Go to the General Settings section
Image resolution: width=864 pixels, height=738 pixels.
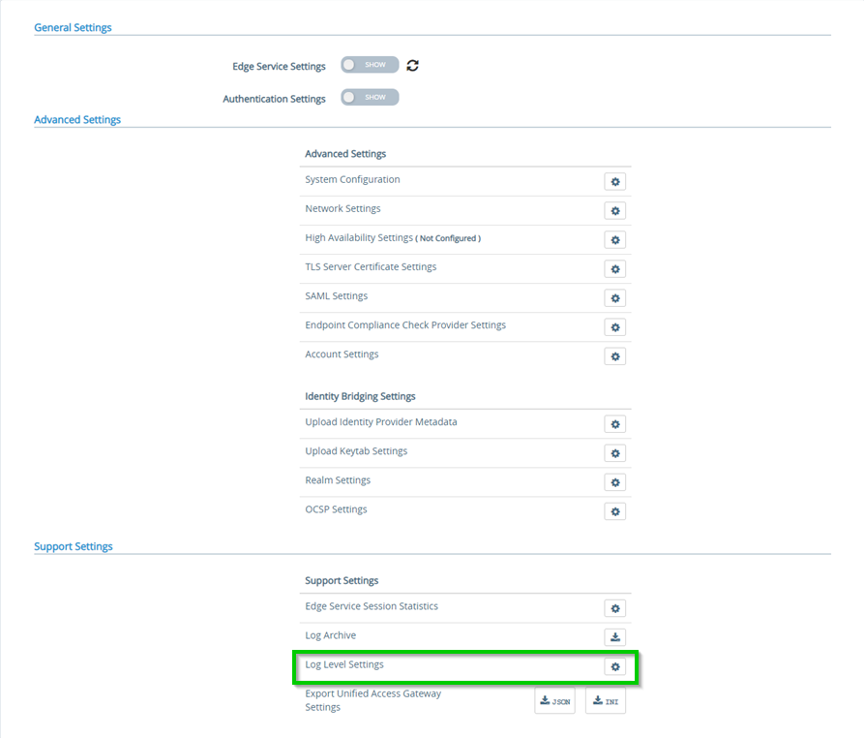73,27
